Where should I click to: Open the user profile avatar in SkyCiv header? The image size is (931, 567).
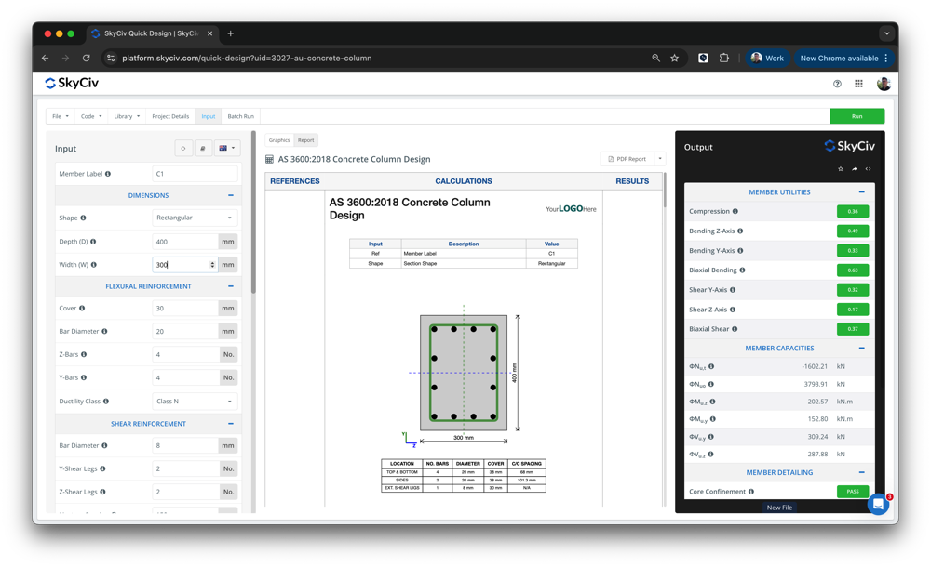884,84
